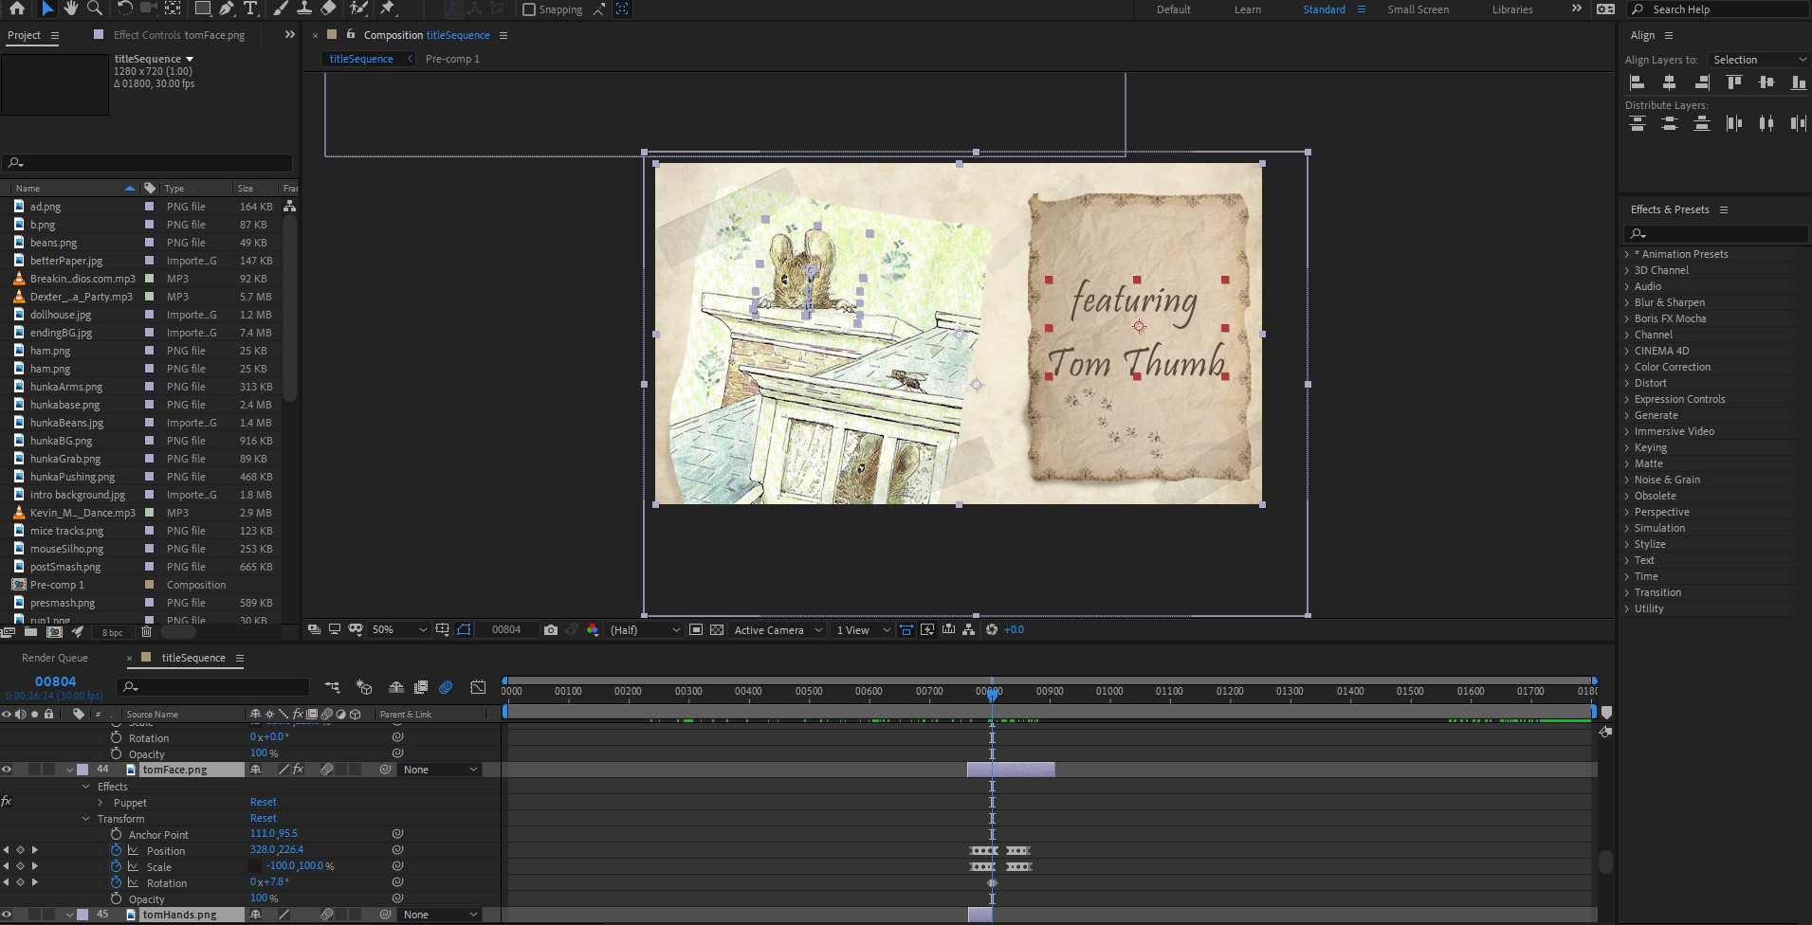Select the Rectangle shape tool

[203, 9]
